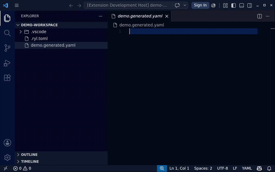The image size is (275, 172).
Task: Collapse the DEMO-WORKSPACE folder section
Action: click(61, 25)
